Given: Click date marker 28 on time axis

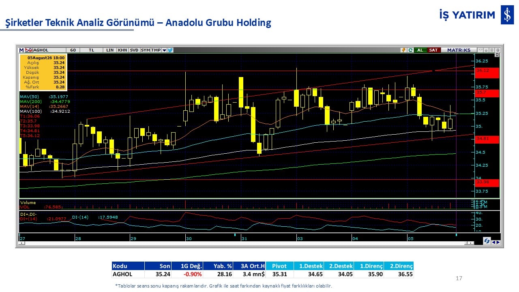Looking at the screenshot, I should coord(78,238).
